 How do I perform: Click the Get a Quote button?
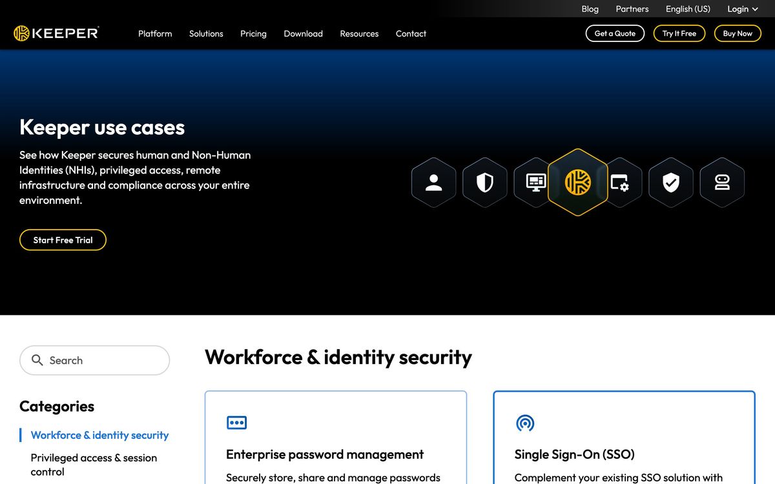pyautogui.click(x=615, y=34)
